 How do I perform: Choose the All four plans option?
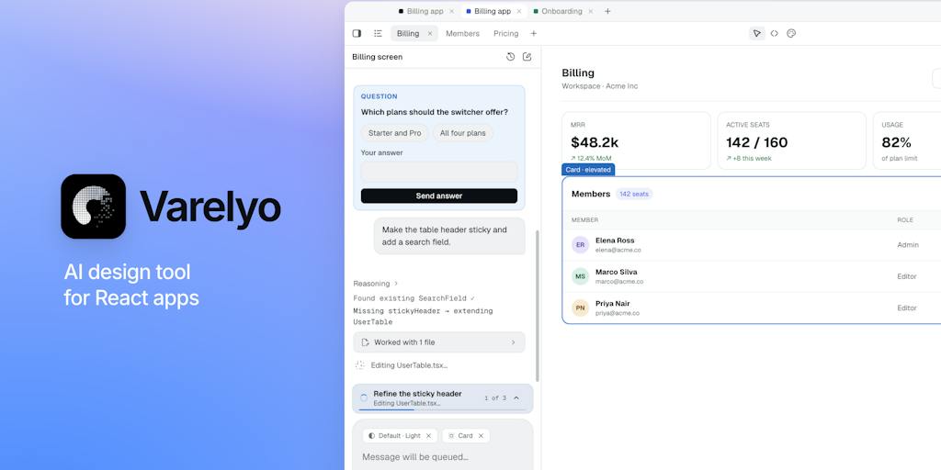(x=463, y=133)
